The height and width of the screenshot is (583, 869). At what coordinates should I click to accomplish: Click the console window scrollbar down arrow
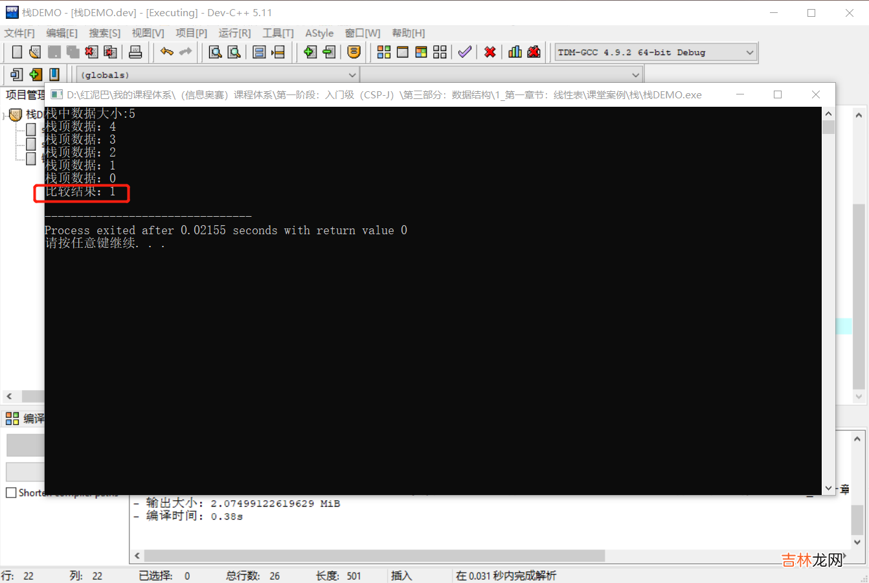coord(828,489)
